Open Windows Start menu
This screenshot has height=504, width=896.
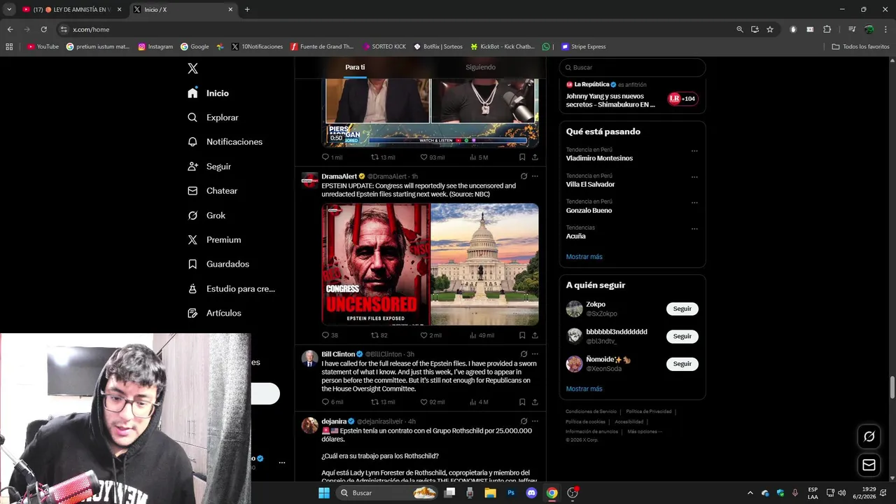323,493
